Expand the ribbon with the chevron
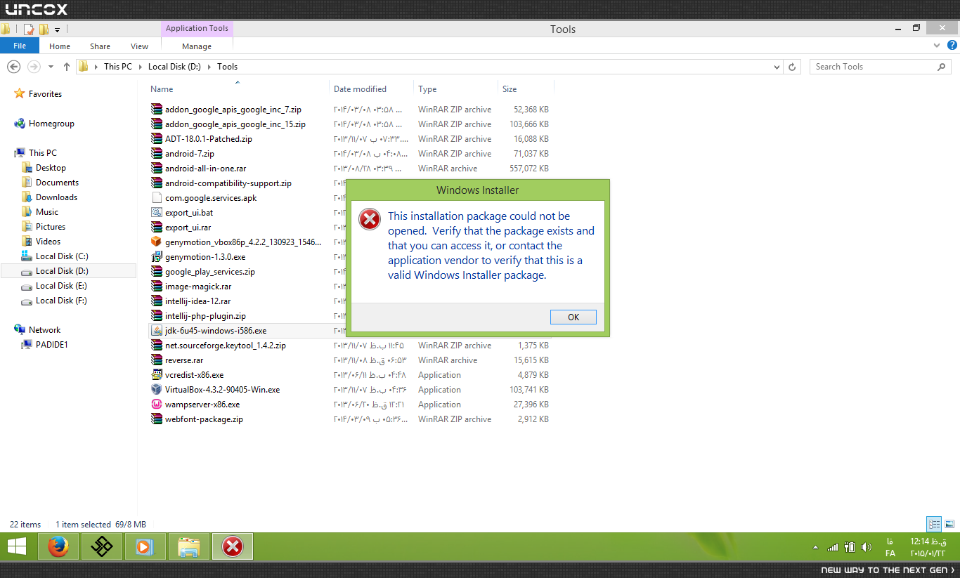The image size is (960, 578). (936, 46)
